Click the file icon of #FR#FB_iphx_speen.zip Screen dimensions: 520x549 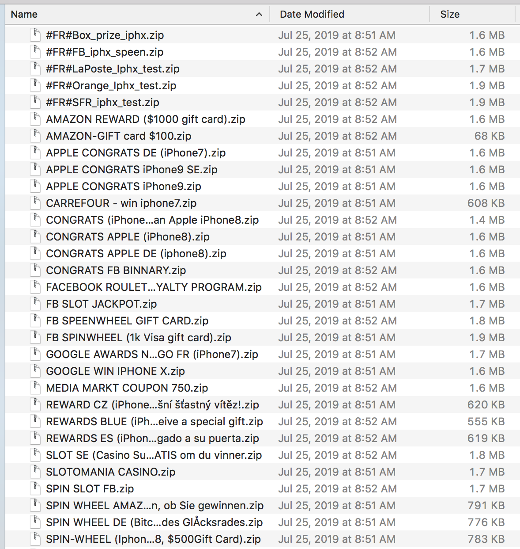click(35, 52)
